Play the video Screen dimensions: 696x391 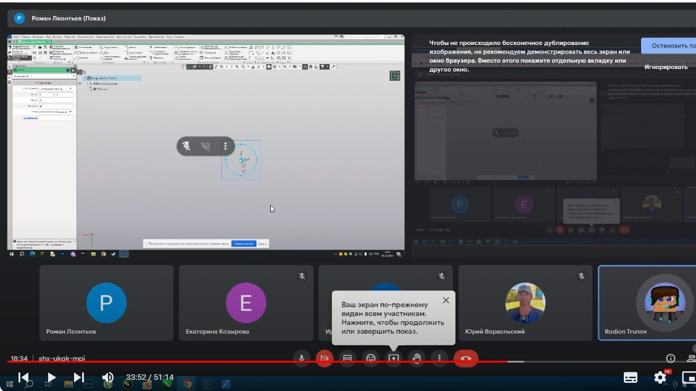[51, 377]
